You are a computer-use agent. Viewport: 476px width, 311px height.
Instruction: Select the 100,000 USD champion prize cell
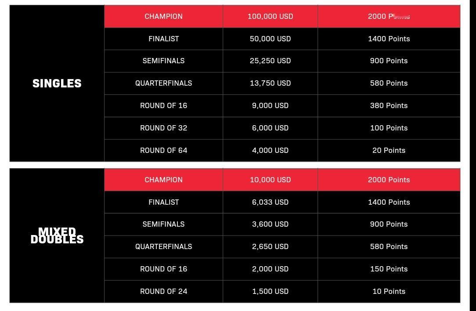[270, 16]
